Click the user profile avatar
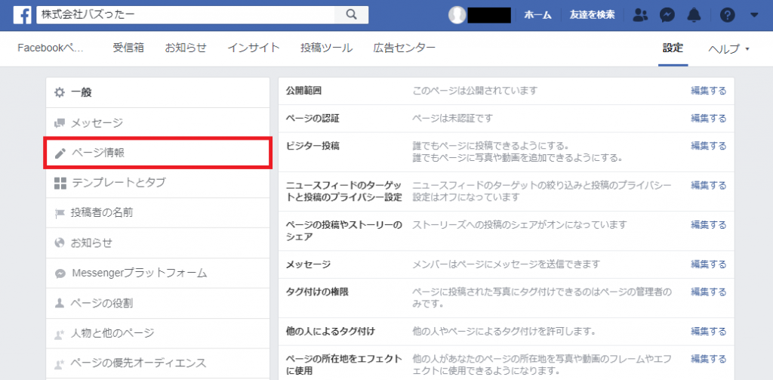773x380 pixels. [x=457, y=15]
